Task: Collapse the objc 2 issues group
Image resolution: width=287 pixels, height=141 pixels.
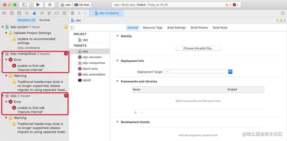Action: point(3,96)
